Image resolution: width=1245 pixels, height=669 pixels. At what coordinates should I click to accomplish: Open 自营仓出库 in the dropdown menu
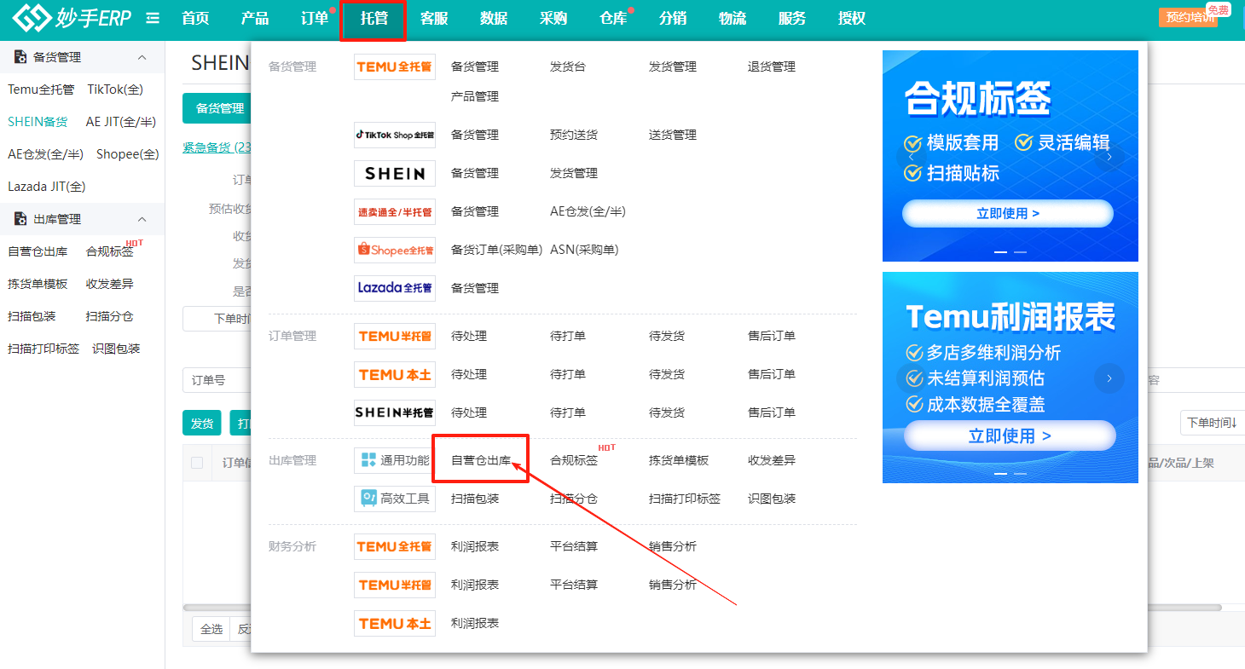(481, 460)
